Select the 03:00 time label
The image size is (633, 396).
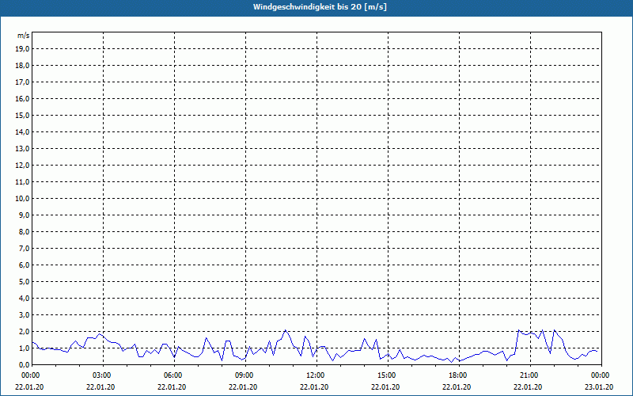pos(103,375)
